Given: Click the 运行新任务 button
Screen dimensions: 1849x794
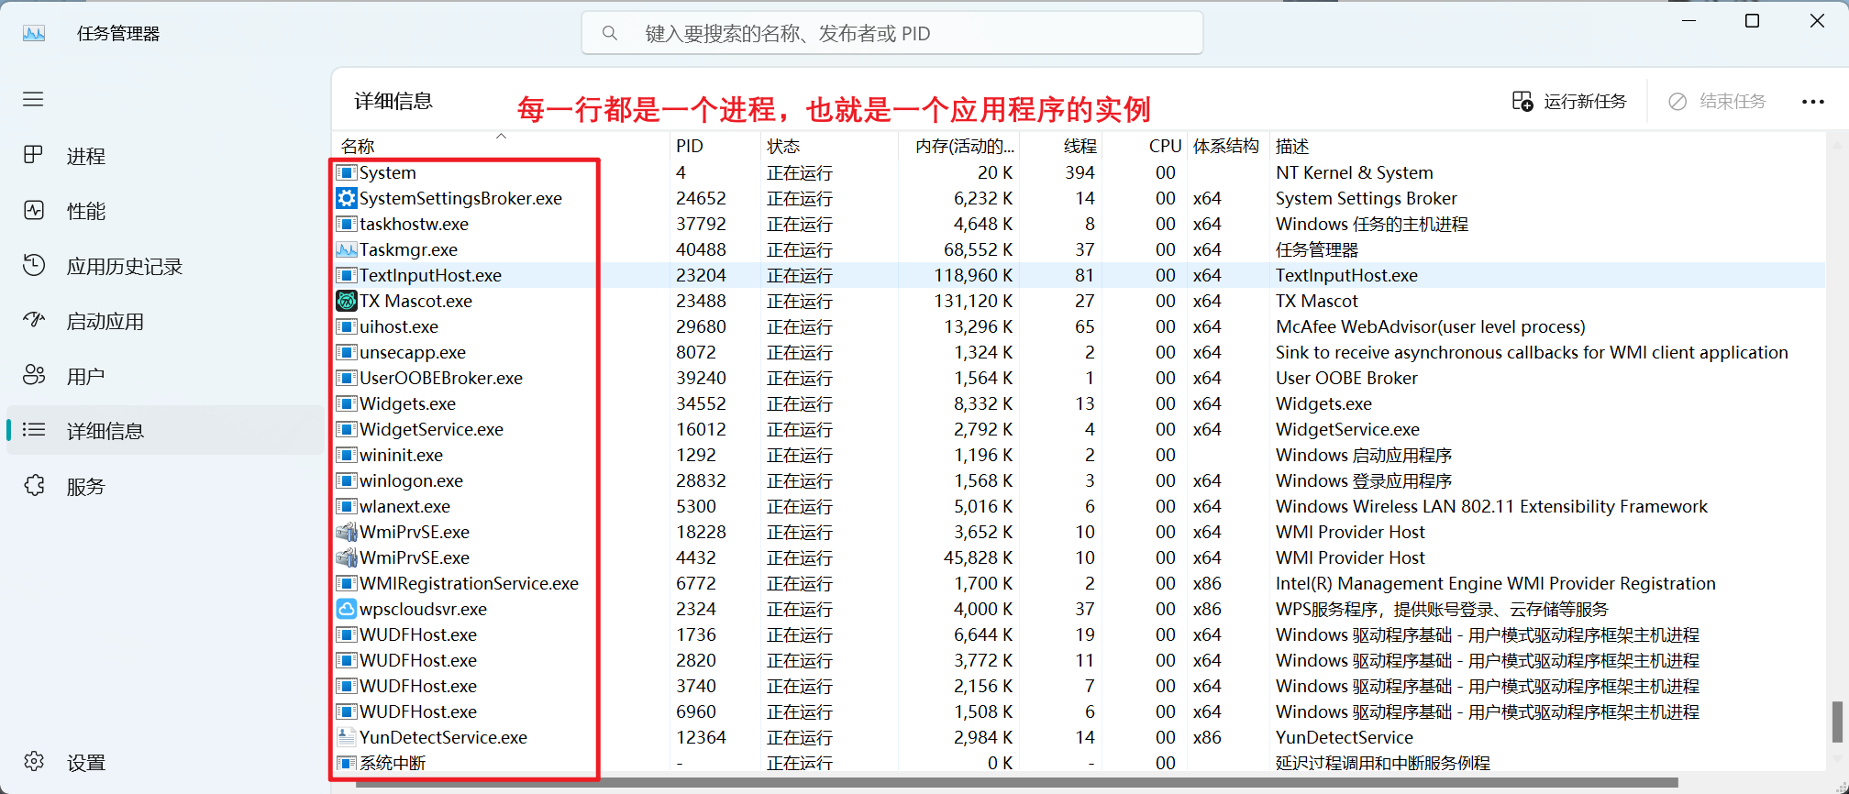Looking at the screenshot, I should coord(1569,102).
